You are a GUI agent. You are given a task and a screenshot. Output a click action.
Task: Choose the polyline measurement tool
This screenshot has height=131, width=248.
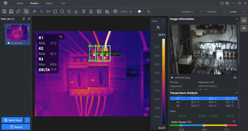pos(48,11)
